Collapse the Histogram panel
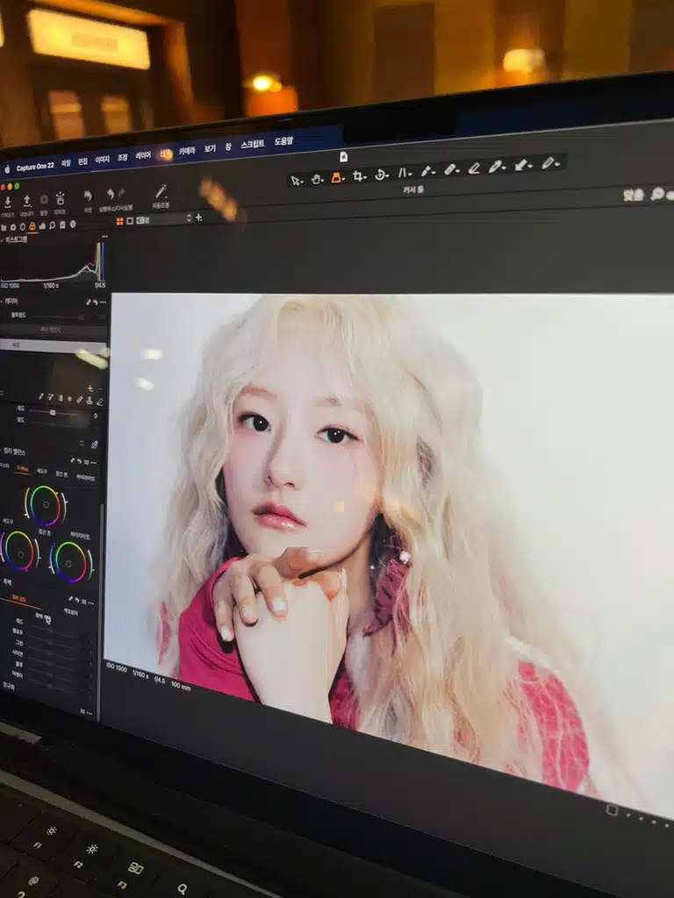The height and width of the screenshot is (898, 674). pyautogui.click(x=3, y=240)
